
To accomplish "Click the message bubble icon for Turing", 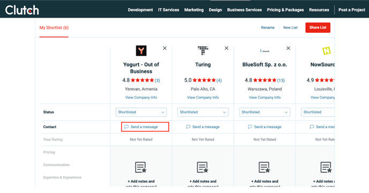I will click(188, 127).
